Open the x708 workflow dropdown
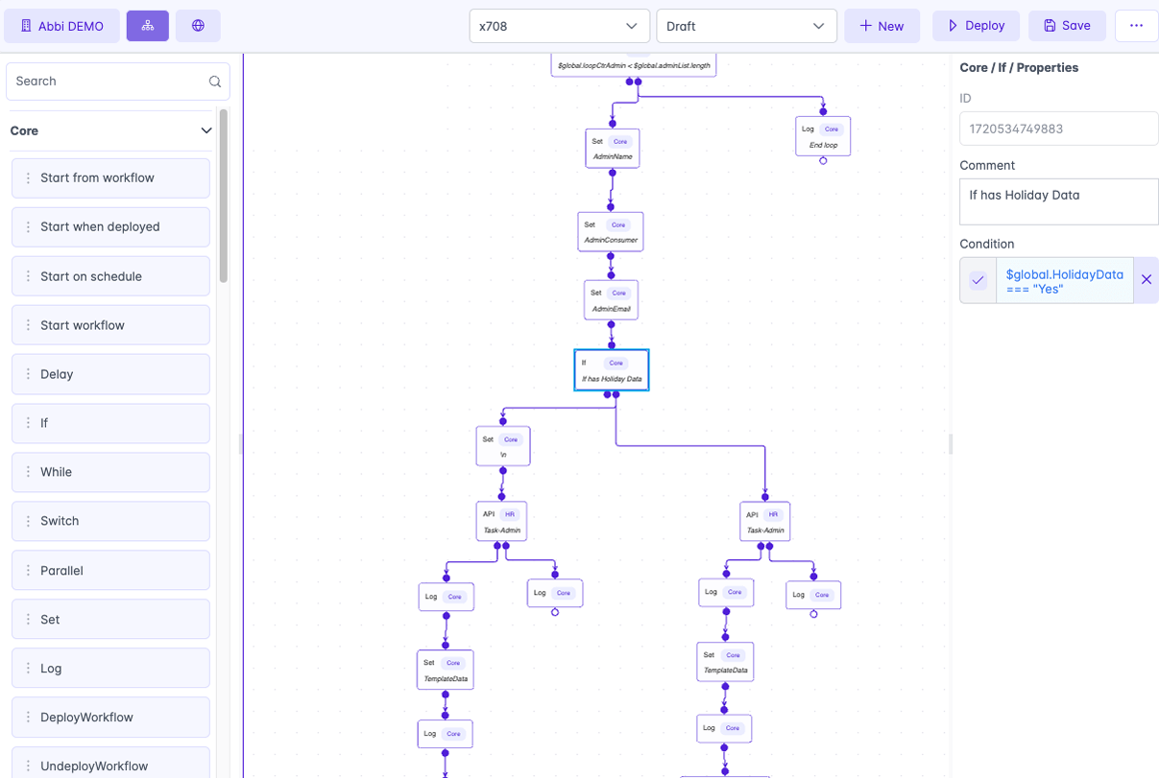1159x778 pixels. 559,26
